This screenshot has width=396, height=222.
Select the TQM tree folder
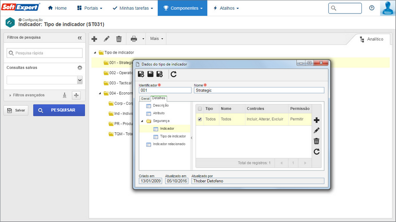coord(121,134)
